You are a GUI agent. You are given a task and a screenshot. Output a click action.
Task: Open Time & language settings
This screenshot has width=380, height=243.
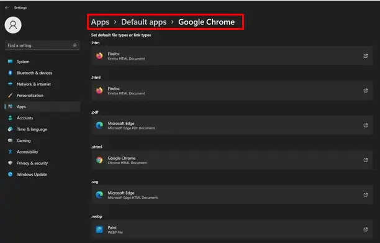click(x=42, y=129)
